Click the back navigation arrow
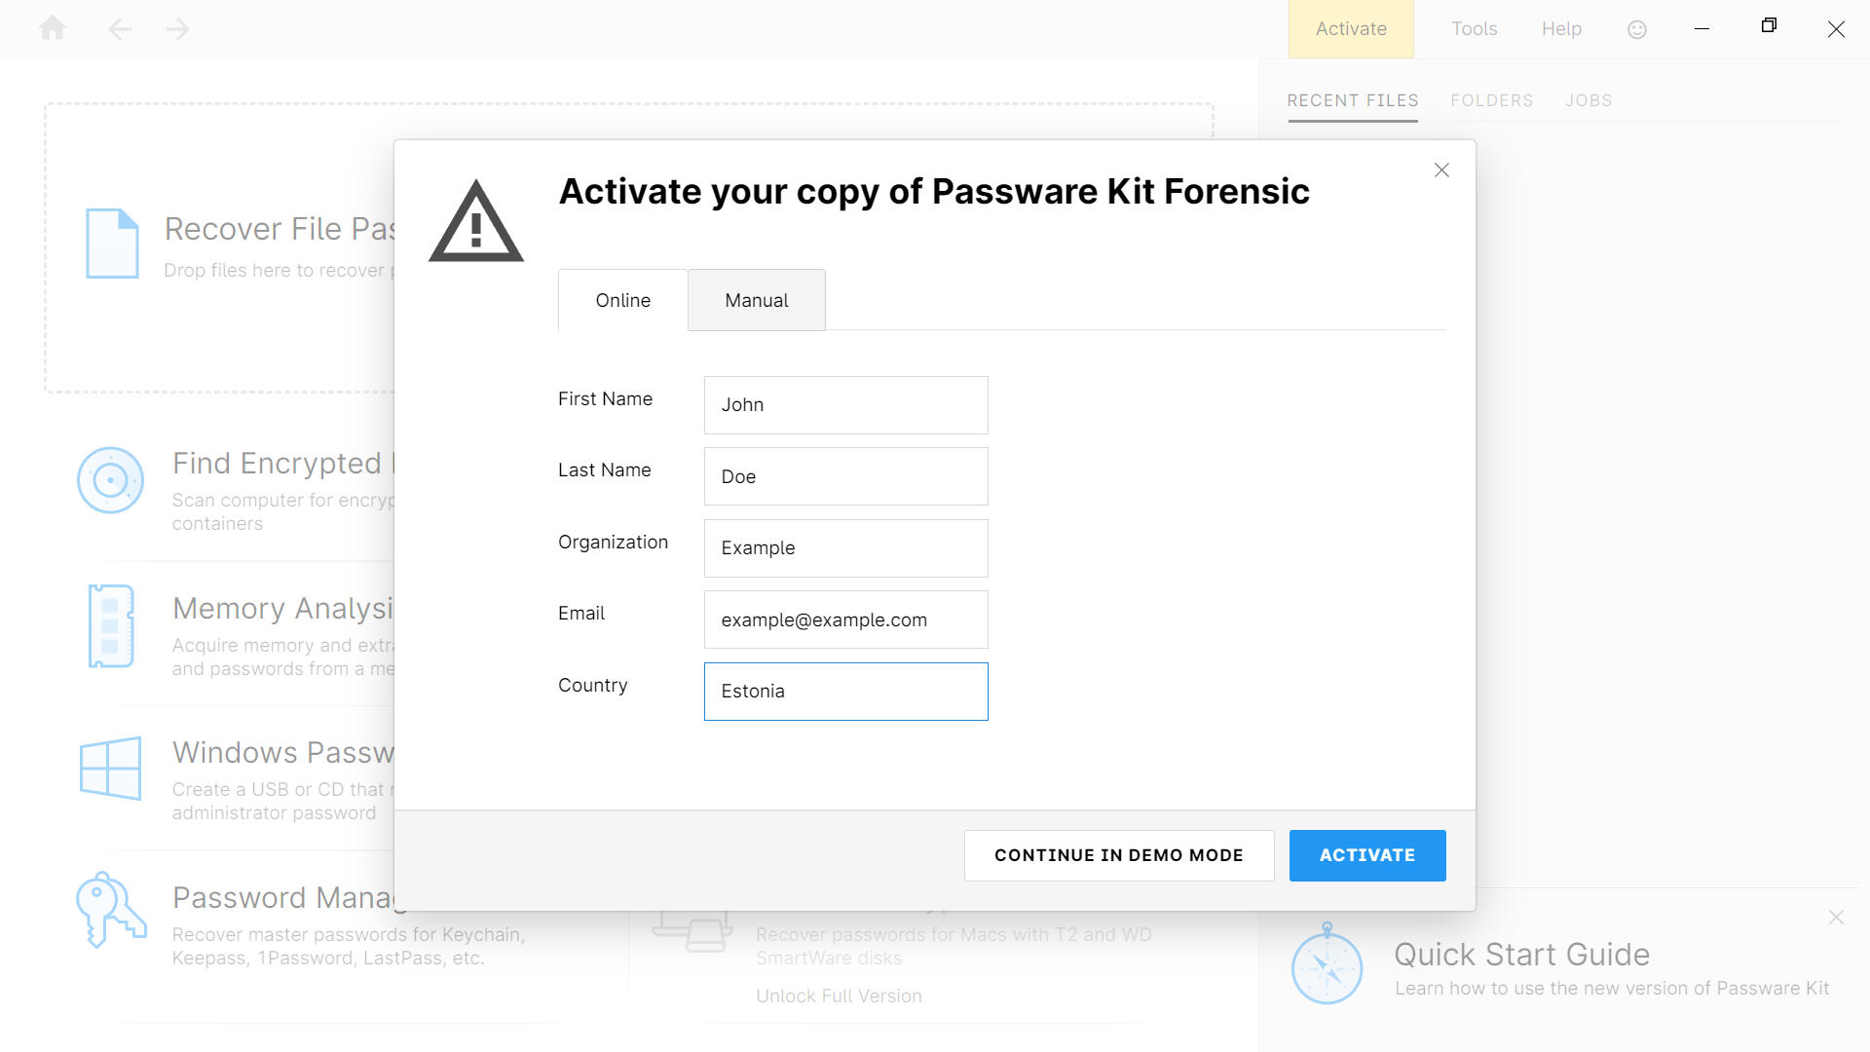 (x=119, y=28)
